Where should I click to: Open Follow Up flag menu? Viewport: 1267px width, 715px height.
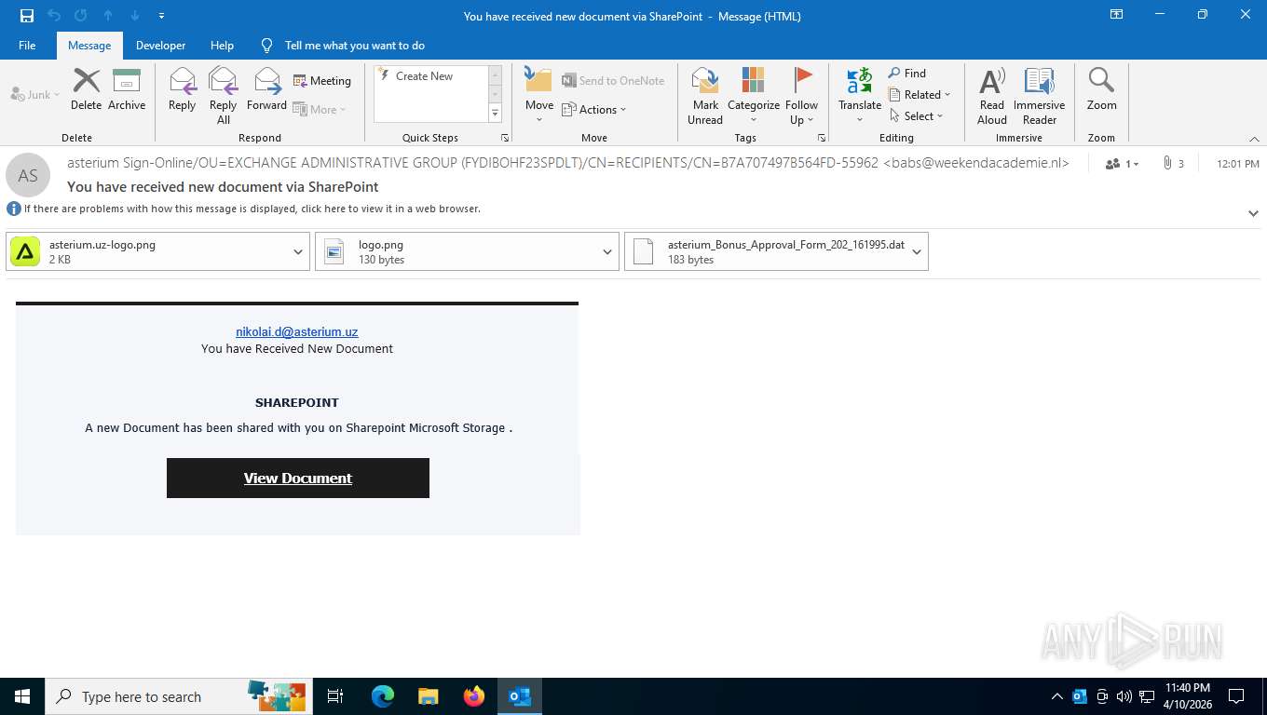point(801,96)
